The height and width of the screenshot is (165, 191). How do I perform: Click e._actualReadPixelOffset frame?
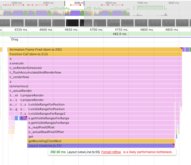[101, 132]
